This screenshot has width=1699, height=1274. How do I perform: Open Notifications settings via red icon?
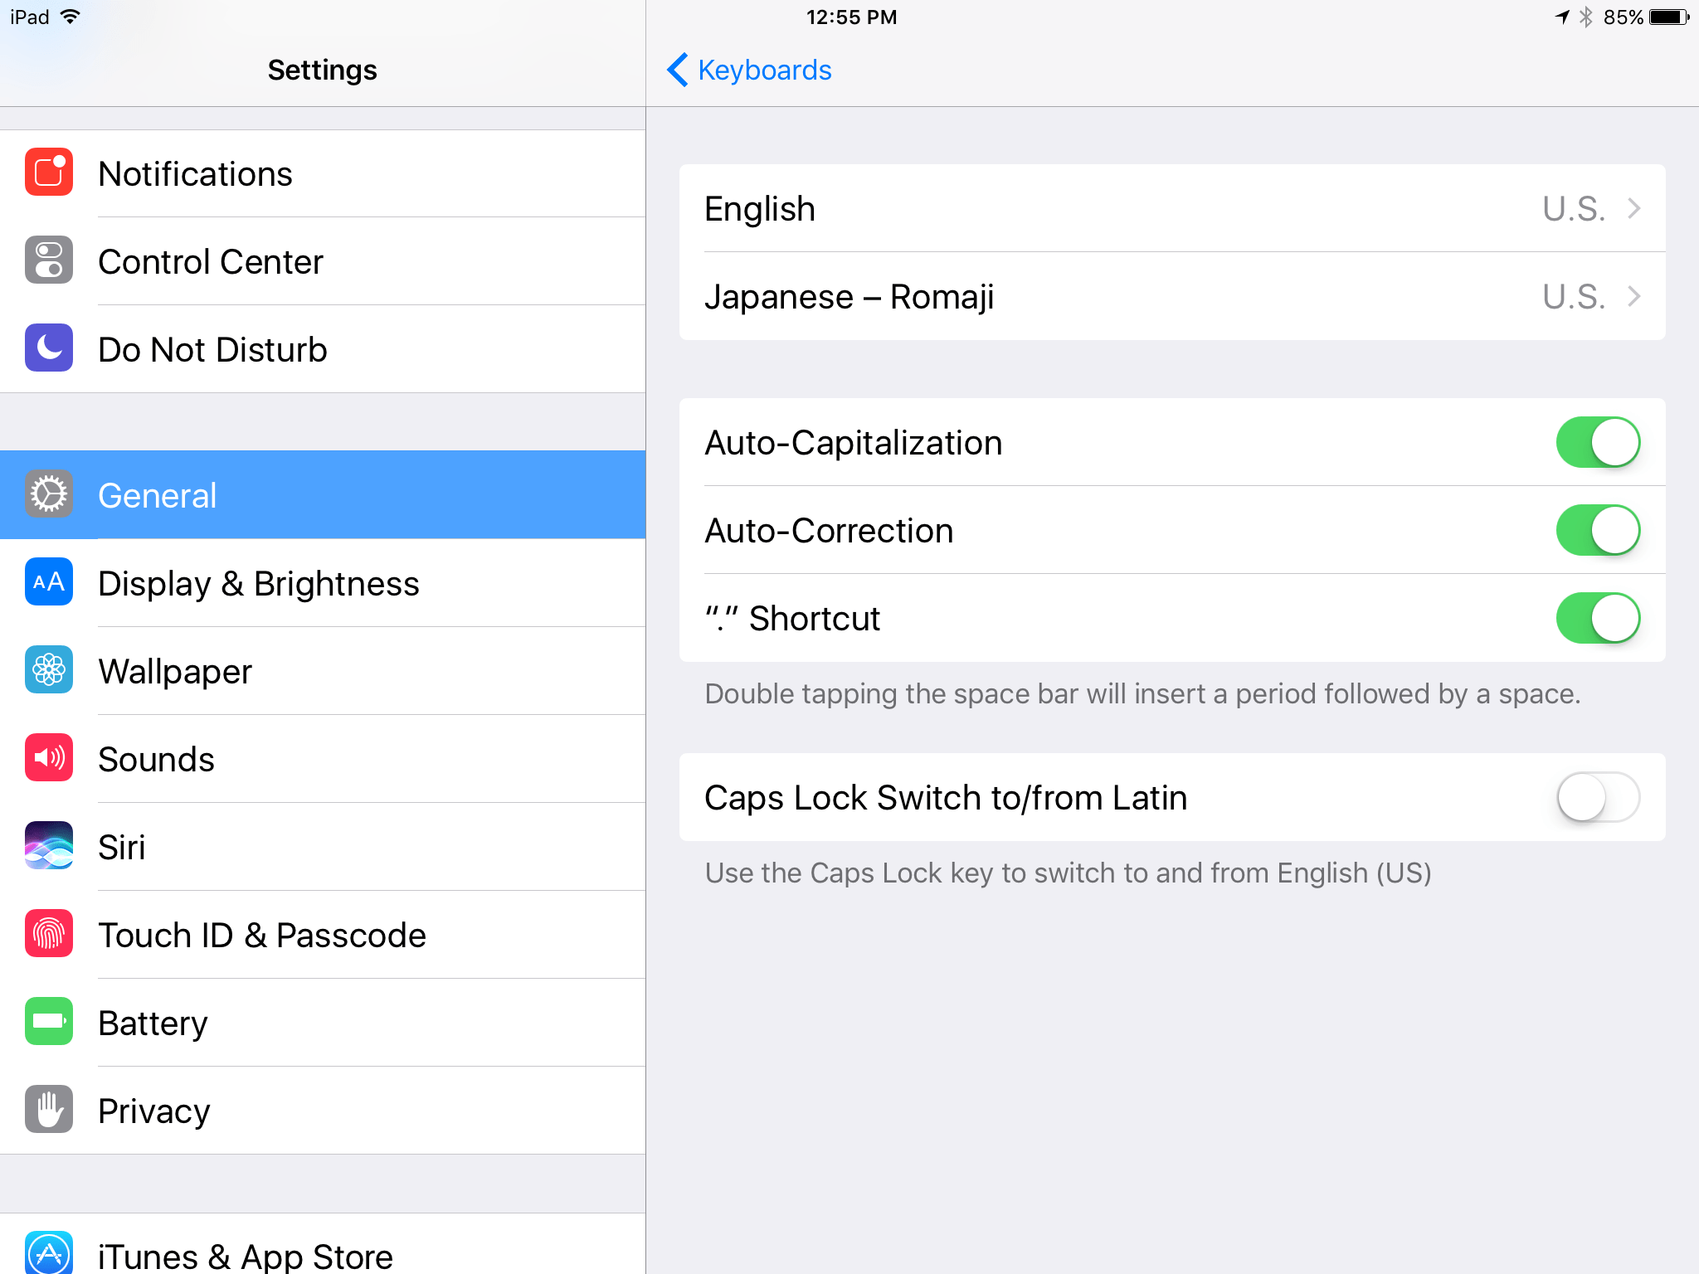click(x=48, y=173)
